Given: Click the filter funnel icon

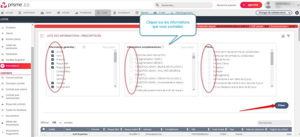Looking at the screenshot, I should click(x=288, y=36).
